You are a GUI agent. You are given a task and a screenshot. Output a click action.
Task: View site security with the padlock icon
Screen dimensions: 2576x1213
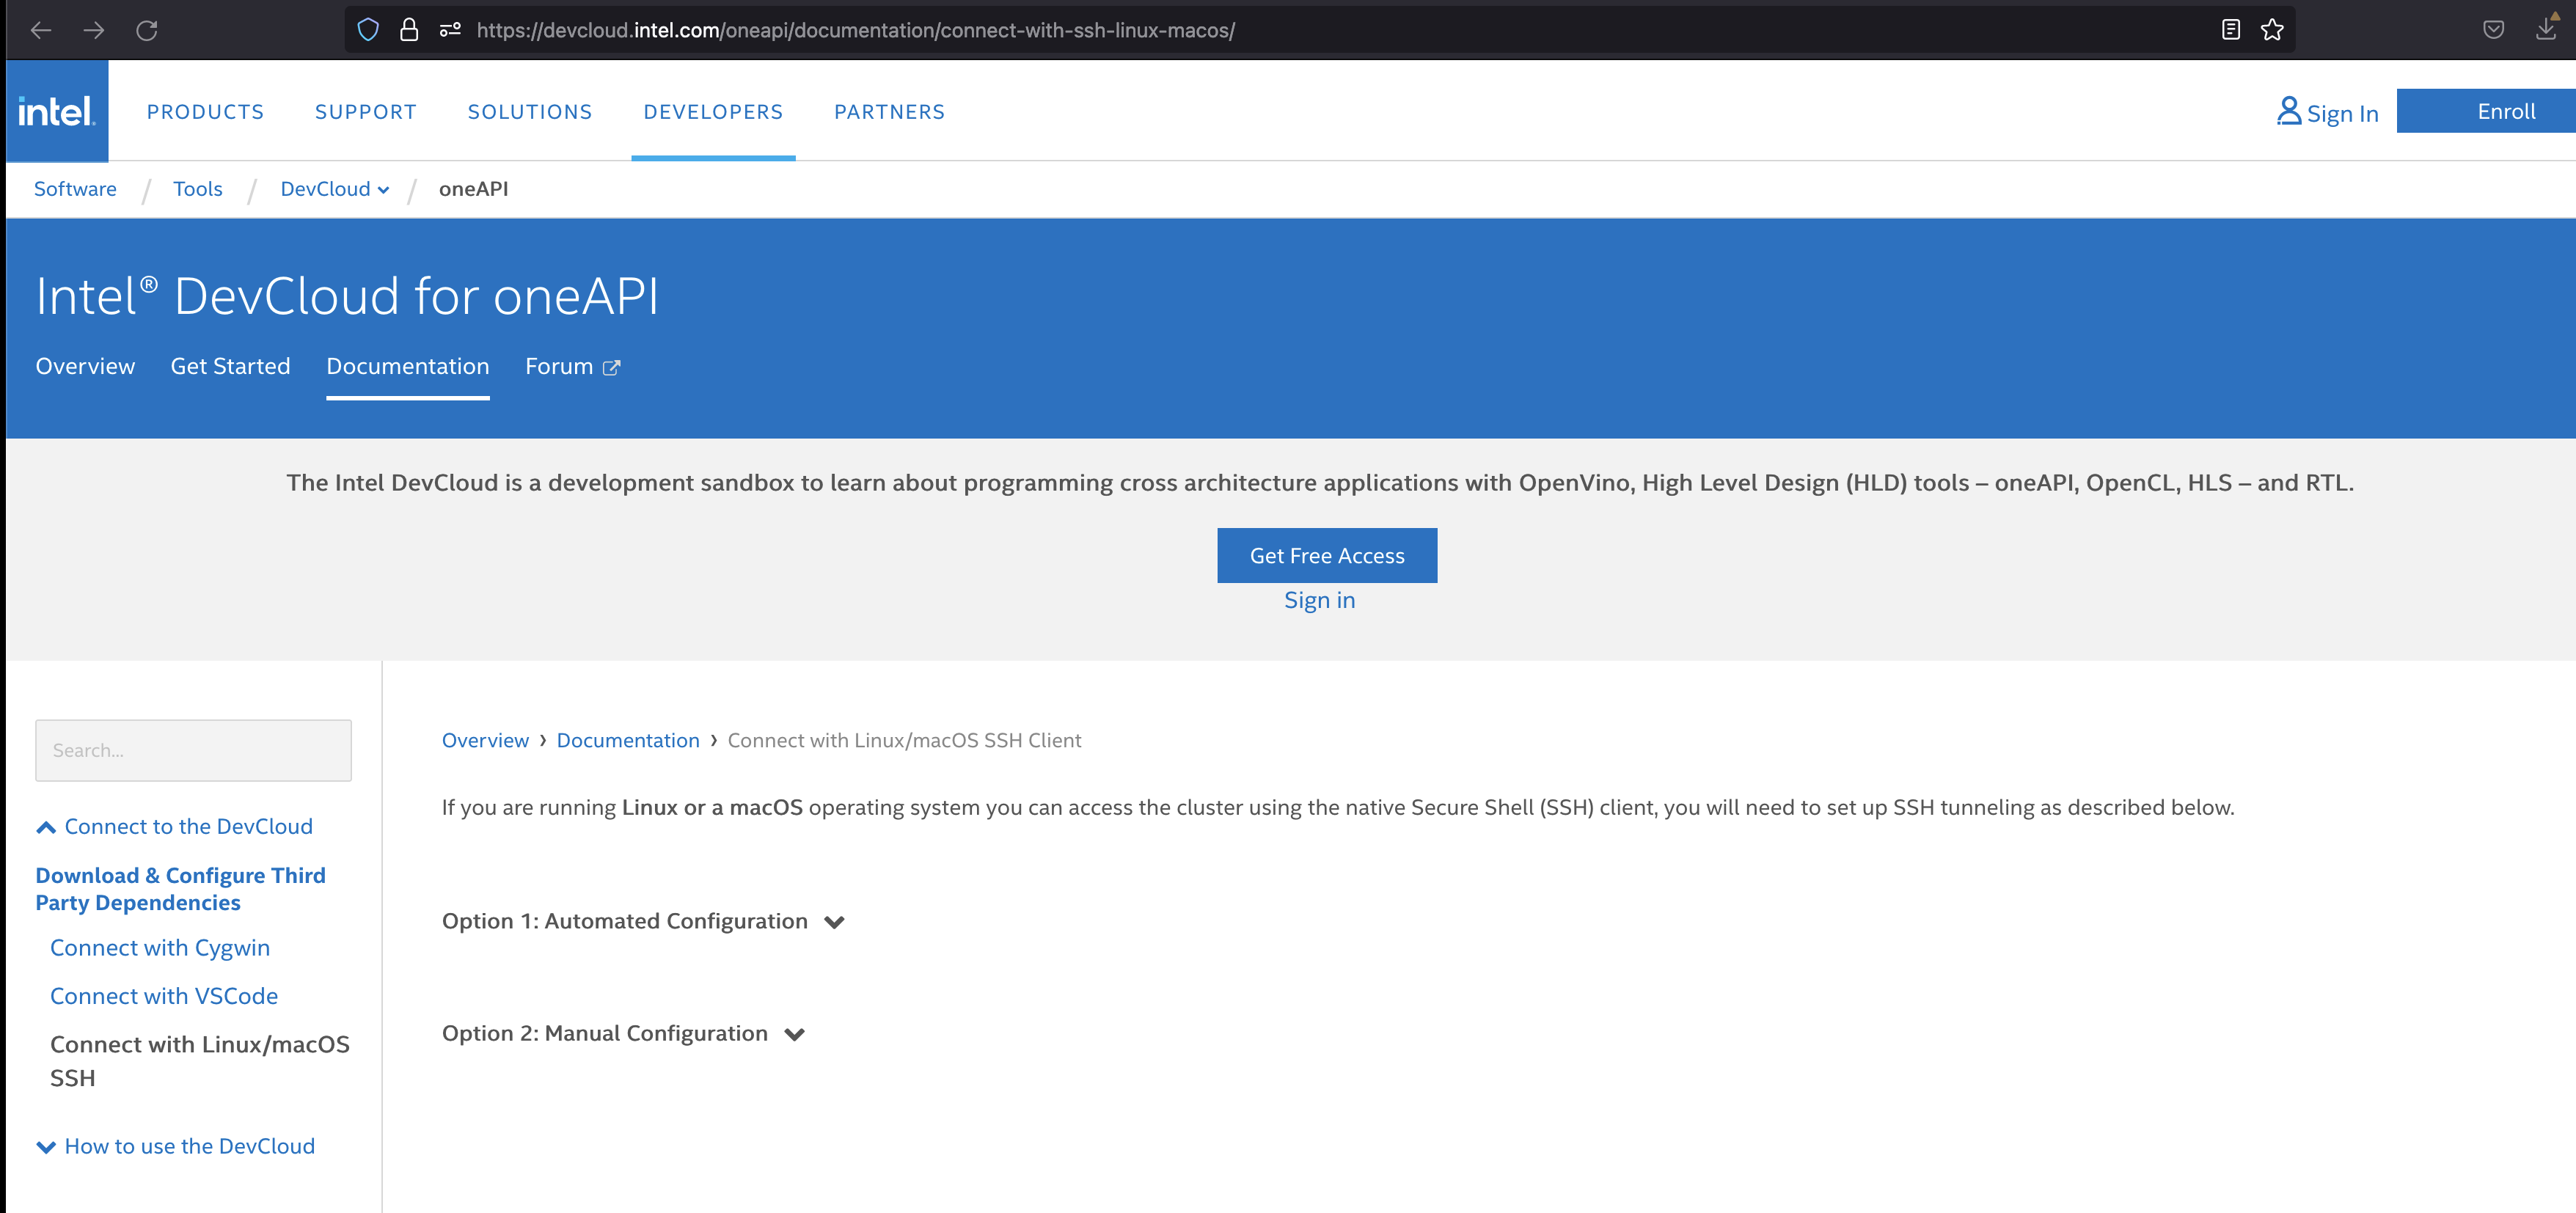coord(409,29)
